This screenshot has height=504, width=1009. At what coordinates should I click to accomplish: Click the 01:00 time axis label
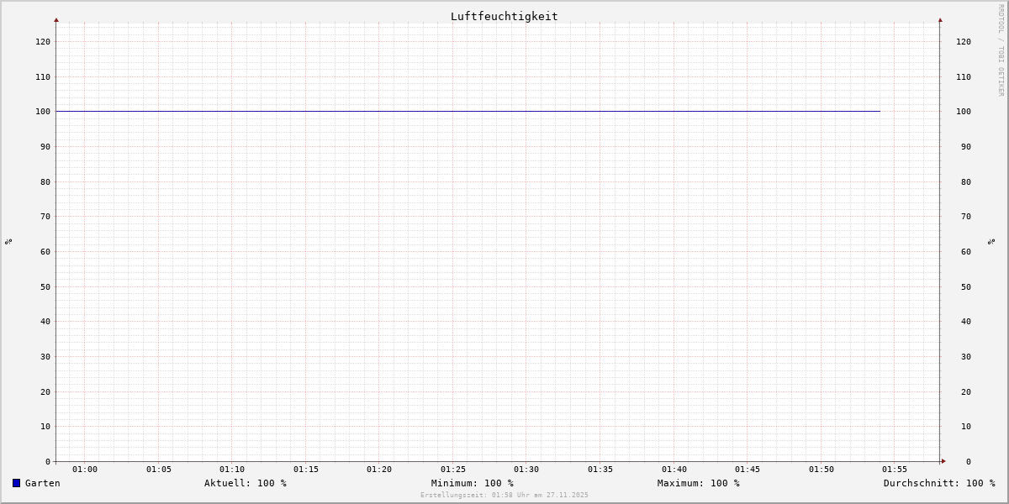pyautogui.click(x=85, y=470)
